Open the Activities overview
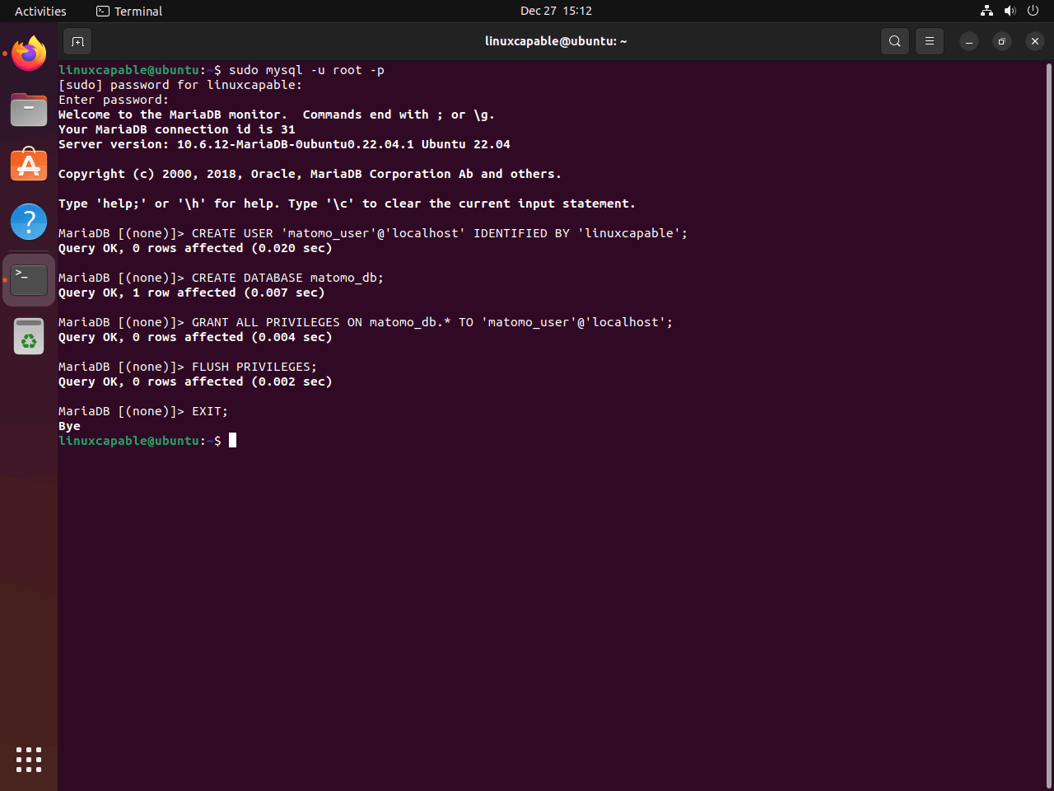1054x791 pixels. click(40, 11)
